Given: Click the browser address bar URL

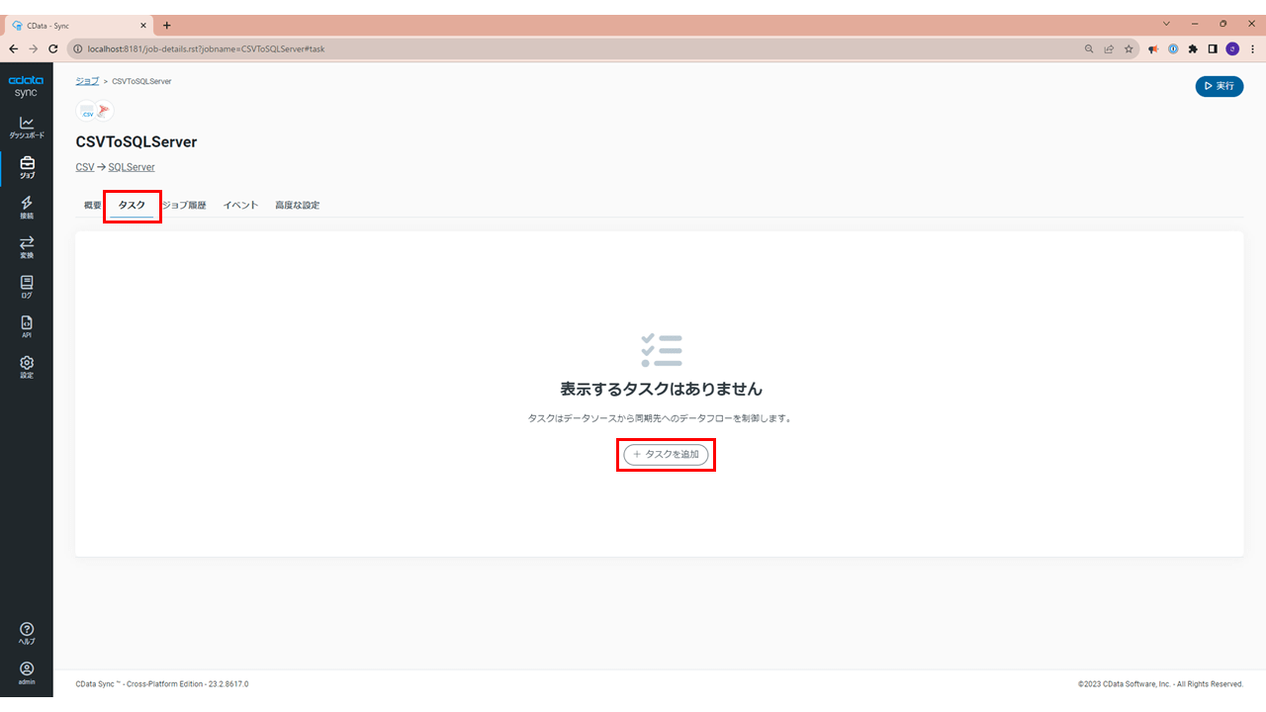Looking at the screenshot, I should [206, 48].
